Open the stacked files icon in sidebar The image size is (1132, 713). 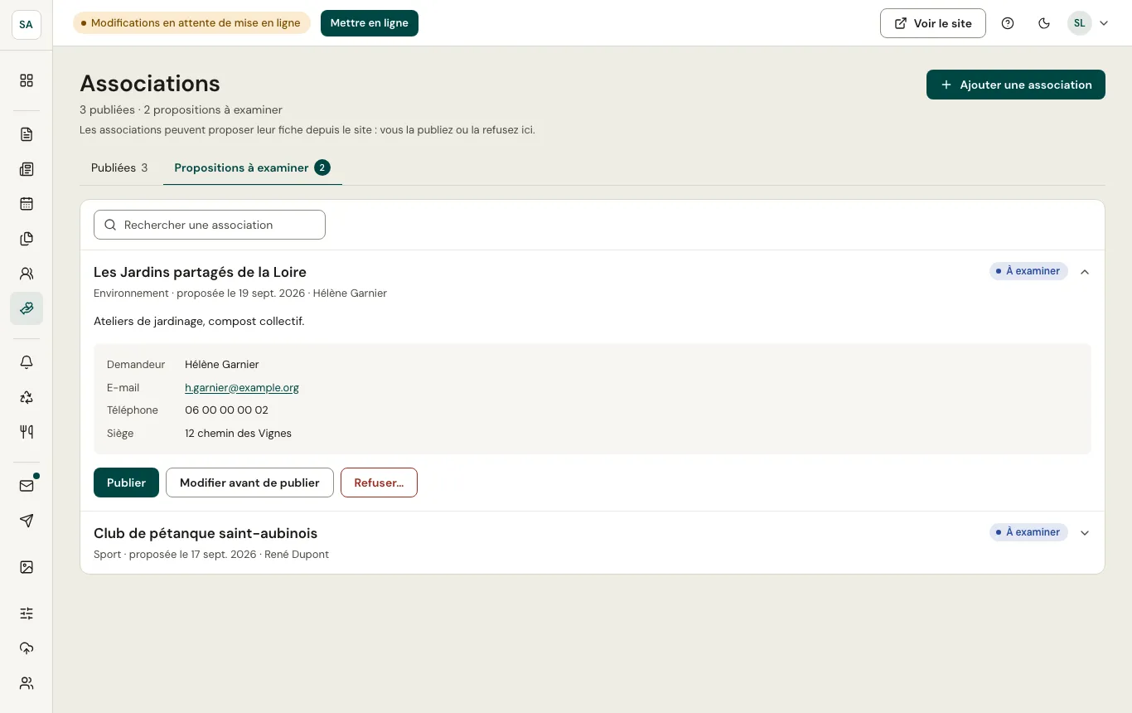pyautogui.click(x=27, y=239)
